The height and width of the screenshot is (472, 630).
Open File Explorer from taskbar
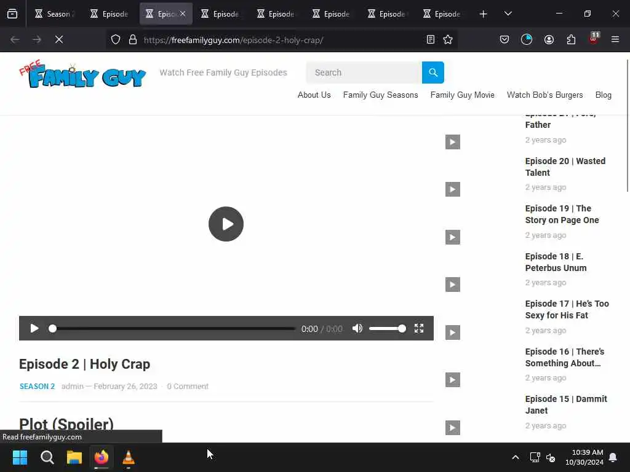point(74,457)
